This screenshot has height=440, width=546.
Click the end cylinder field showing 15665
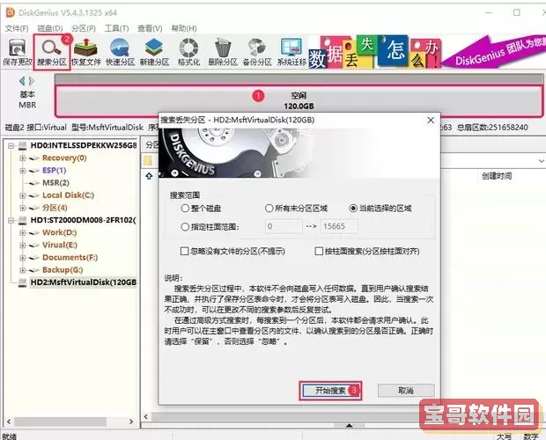pyautogui.click(x=339, y=226)
